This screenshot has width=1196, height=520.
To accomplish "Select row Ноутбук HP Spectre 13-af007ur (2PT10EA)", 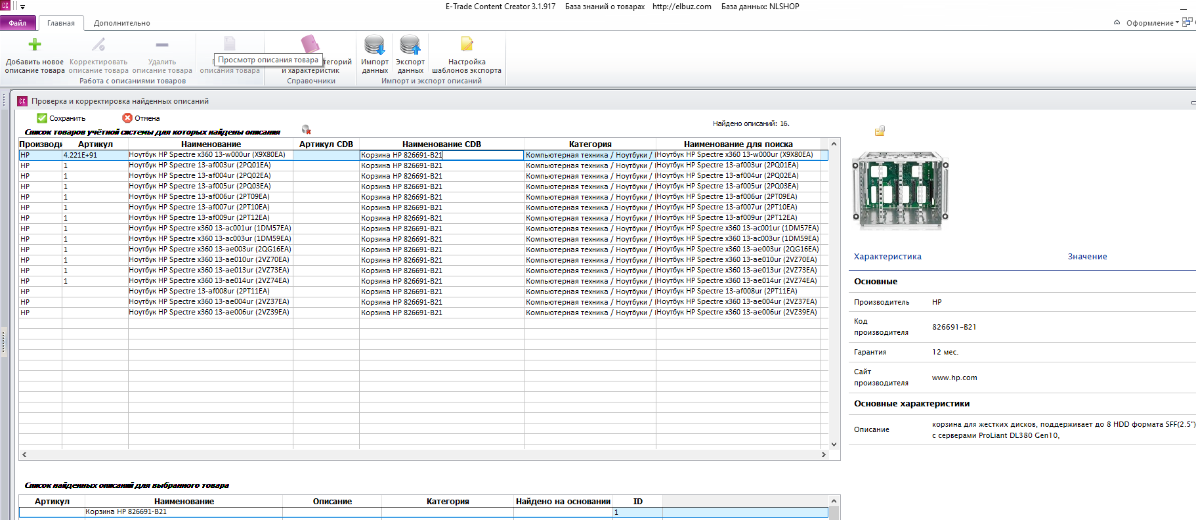I will (423, 207).
